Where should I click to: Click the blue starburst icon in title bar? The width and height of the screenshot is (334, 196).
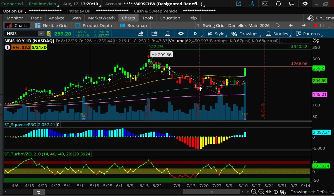tap(252, 4)
